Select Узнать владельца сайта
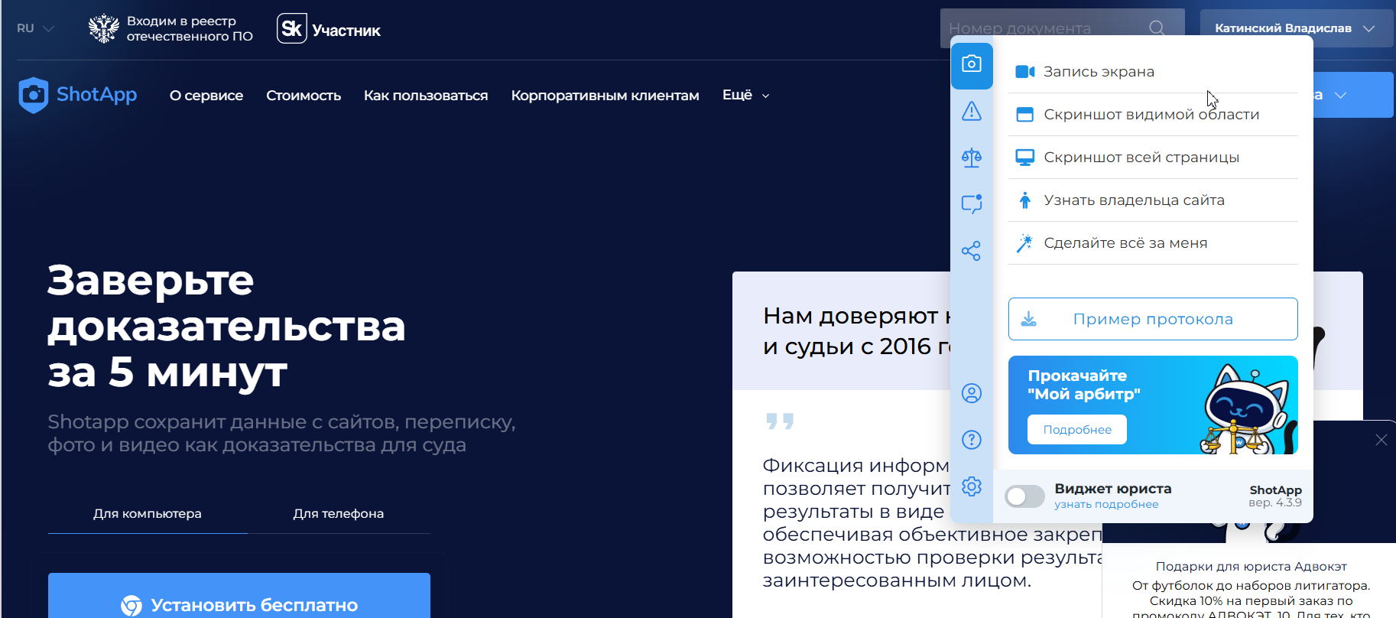The height and width of the screenshot is (618, 1396). click(x=1153, y=200)
